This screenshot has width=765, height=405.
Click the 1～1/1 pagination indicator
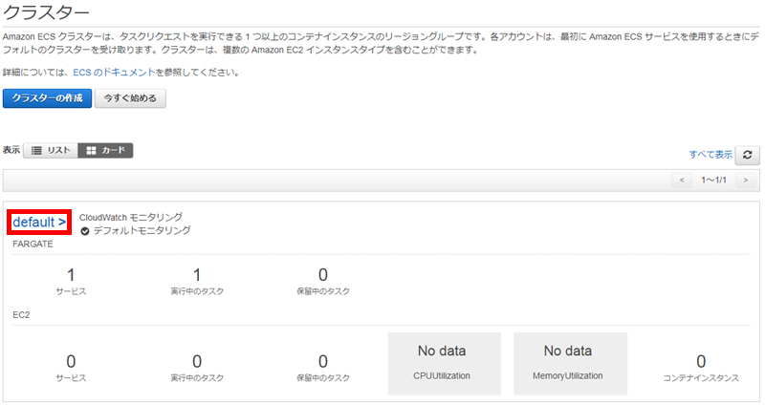(x=713, y=180)
